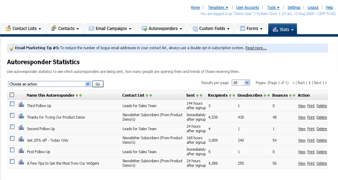Open the Contacts tab menu
The image size is (338, 180).
[64, 29]
